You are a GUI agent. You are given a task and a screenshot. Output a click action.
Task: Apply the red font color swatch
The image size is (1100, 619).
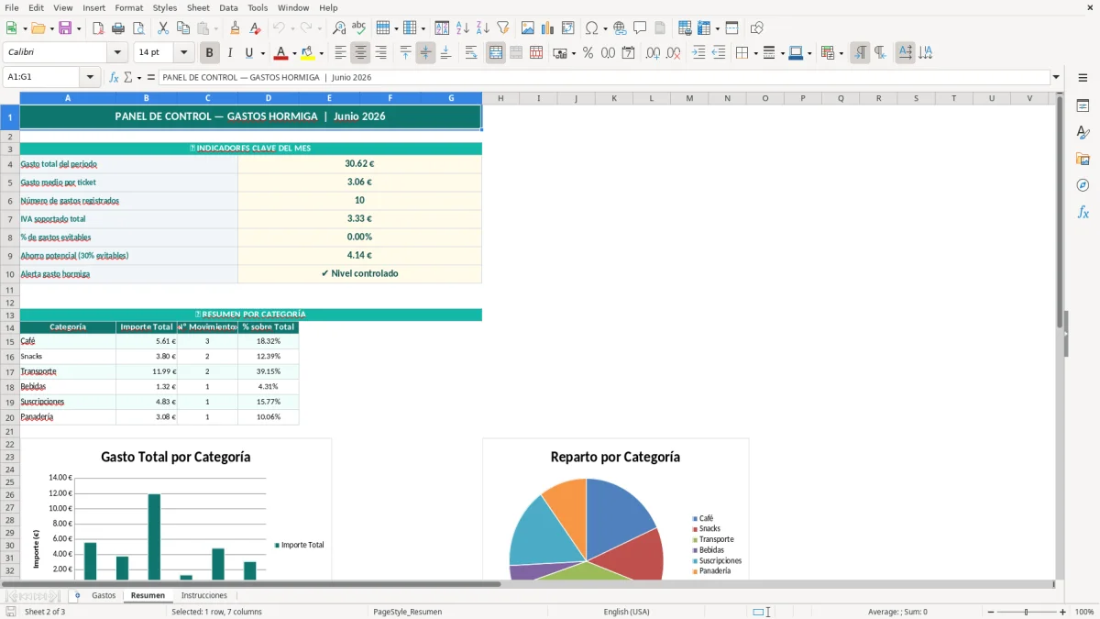(x=281, y=53)
